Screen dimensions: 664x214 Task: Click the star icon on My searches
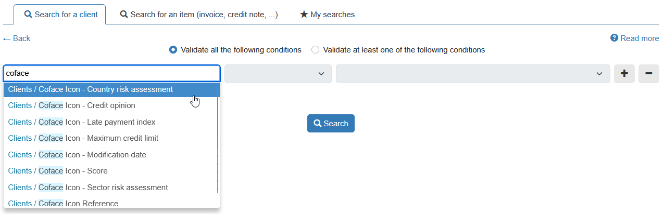[x=304, y=15]
